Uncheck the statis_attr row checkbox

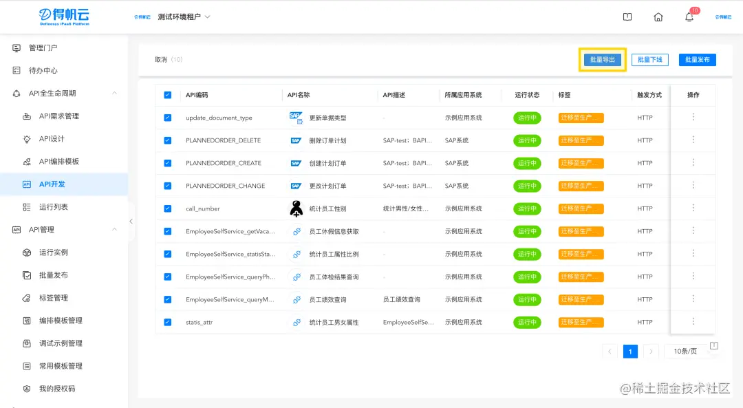[x=168, y=323]
